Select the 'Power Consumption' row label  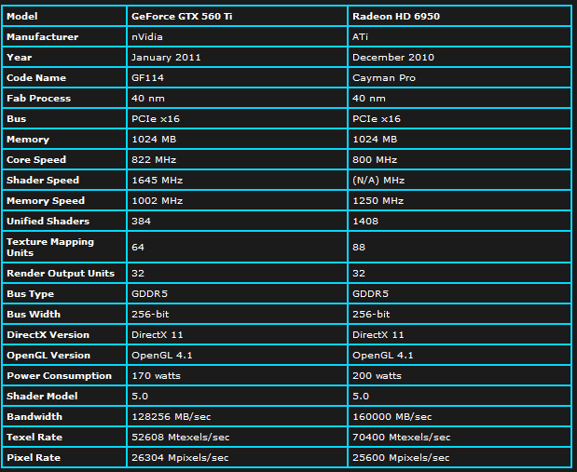[59, 376]
